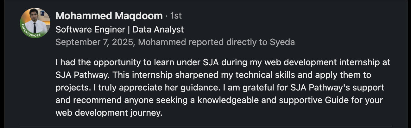The height and width of the screenshot is (128, 411).
Task: Click the divider line below the recommendation
Action: point(206,126)
